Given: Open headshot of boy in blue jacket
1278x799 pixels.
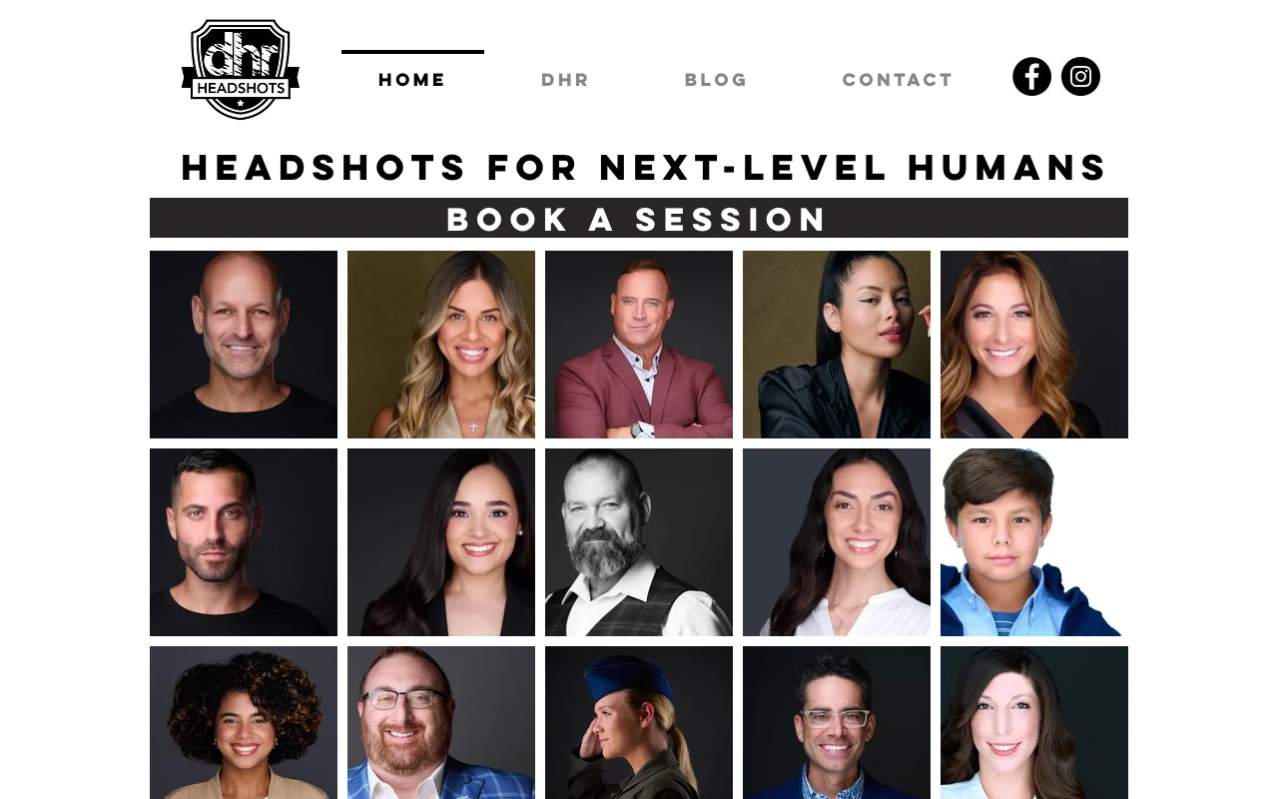Looking at the screenshot, I should pos(1034,542).
